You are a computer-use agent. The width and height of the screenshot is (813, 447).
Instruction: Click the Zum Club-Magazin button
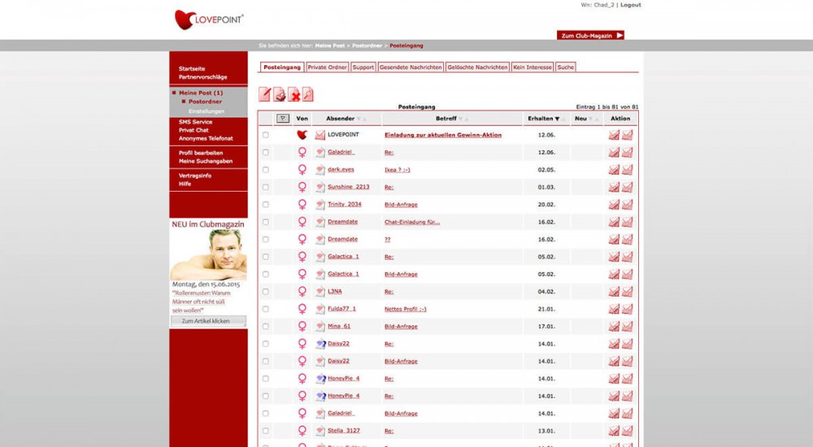pos(590,36)
